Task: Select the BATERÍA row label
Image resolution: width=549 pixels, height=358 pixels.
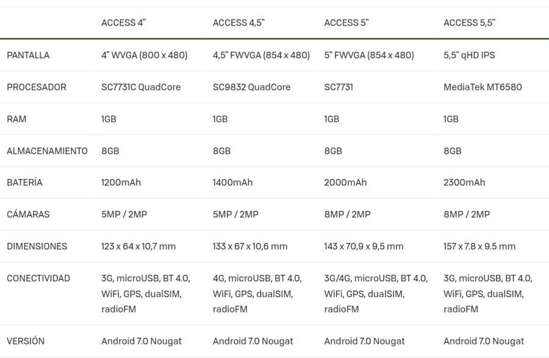Action: pyautogui.click(x=24, y=182)
